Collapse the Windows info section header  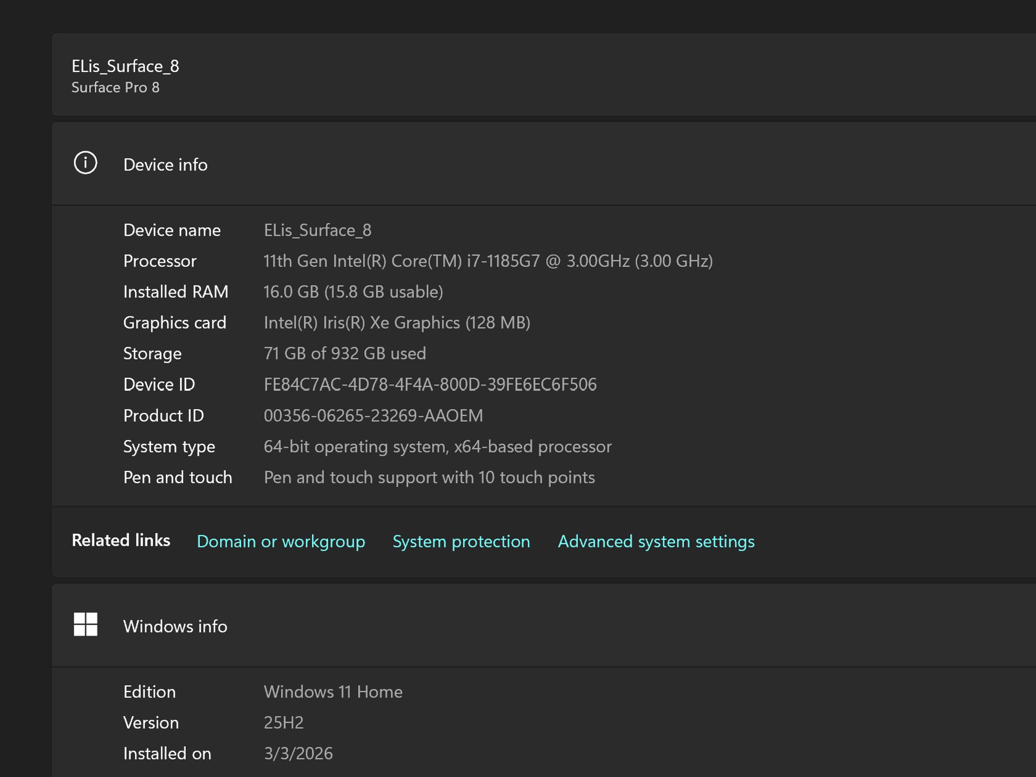(544, 626)
